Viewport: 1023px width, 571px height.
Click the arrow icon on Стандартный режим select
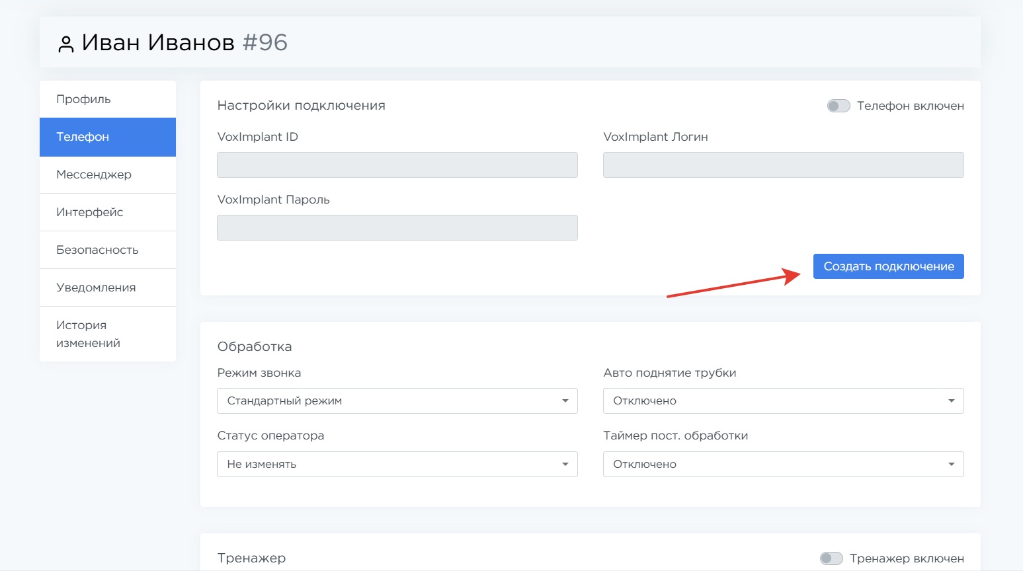[x=565, y=401]
